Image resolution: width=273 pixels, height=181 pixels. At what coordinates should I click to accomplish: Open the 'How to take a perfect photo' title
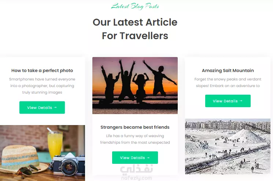tap(42, 71)
